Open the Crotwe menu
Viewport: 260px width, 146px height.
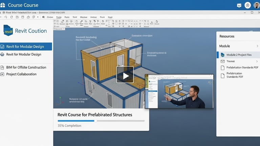tap(50, 17)
